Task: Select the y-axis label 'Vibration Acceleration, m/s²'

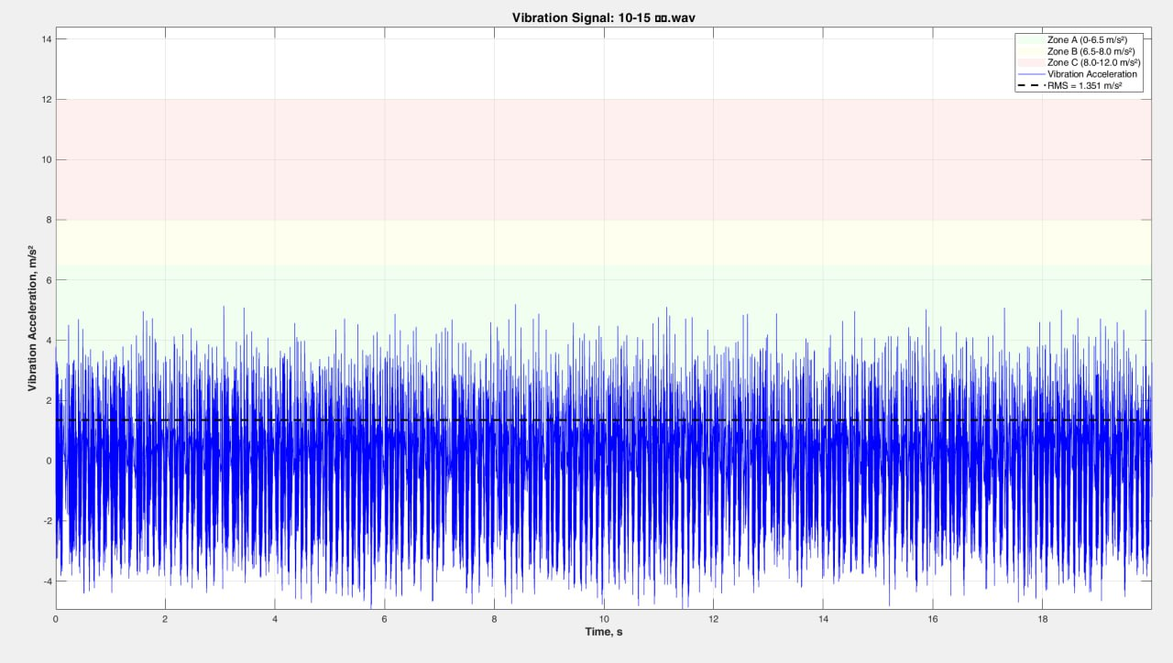Action: [33, 319]
